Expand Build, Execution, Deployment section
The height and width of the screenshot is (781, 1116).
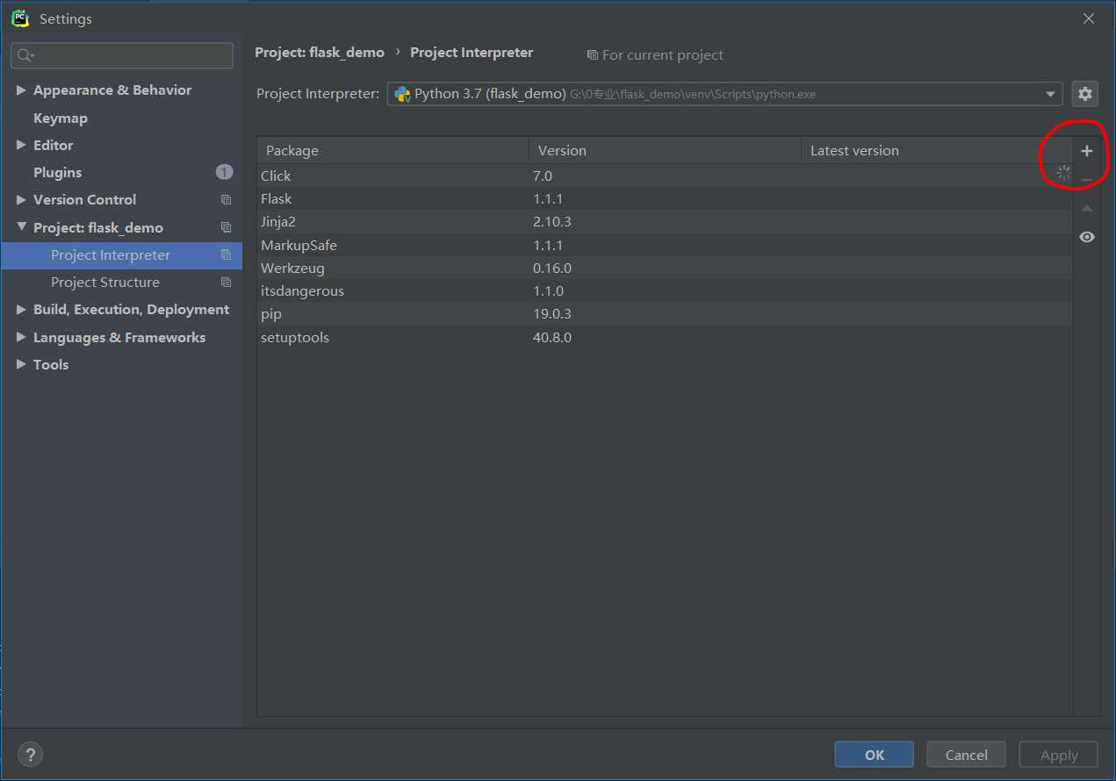pyautogui.click(x=21, y=310)
